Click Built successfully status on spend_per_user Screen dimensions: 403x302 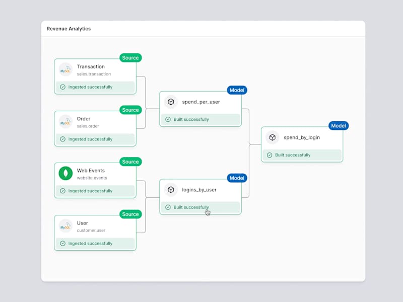(x=200, y=119)
